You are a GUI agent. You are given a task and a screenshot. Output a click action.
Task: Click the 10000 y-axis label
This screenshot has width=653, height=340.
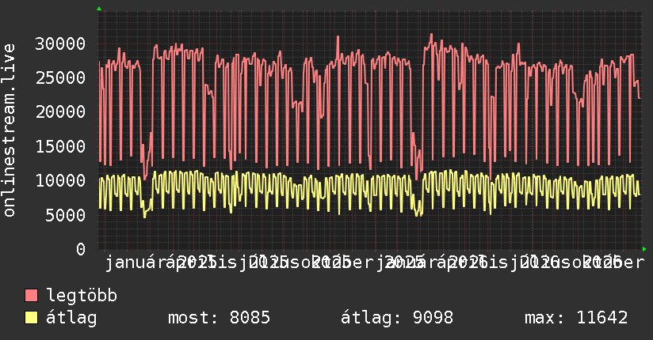[x=60, y=180]
